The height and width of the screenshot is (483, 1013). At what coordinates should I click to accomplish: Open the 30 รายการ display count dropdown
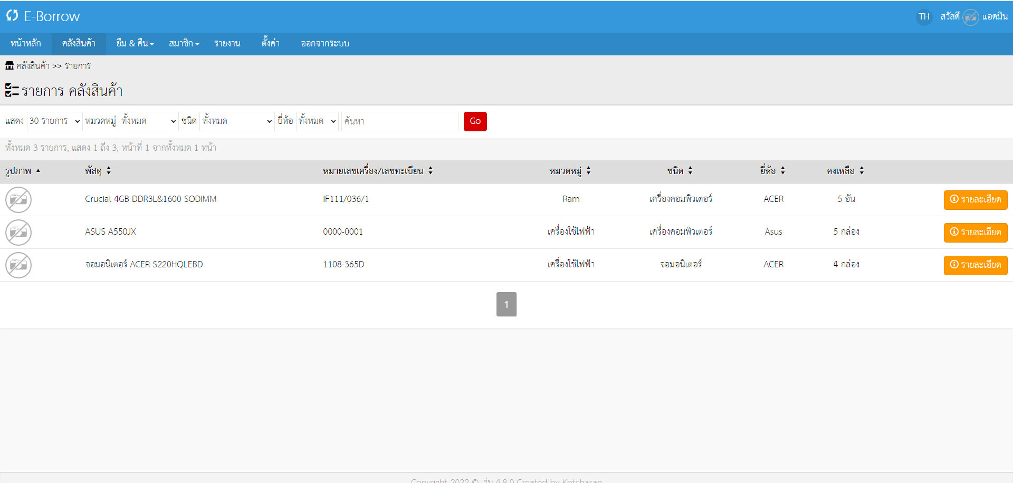[55, 121]
